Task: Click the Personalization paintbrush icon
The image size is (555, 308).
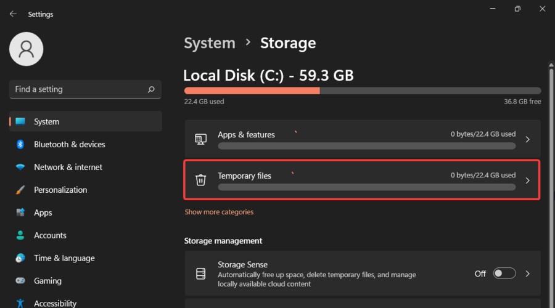Action: coord(20,190)
